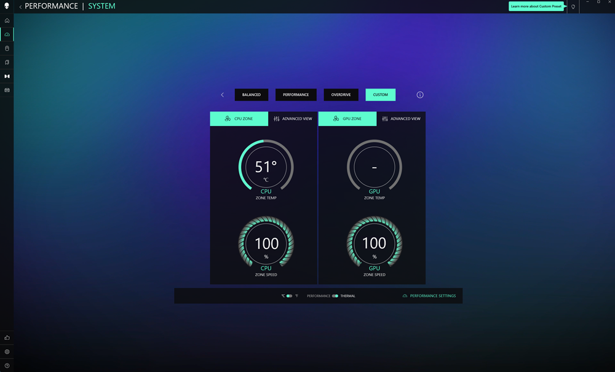The width and height of the screenshot is (615, 372).
Task: Open CPU zone ADVANCED VIEW tab
Action: pyautogui.click(x=293, y=119)
